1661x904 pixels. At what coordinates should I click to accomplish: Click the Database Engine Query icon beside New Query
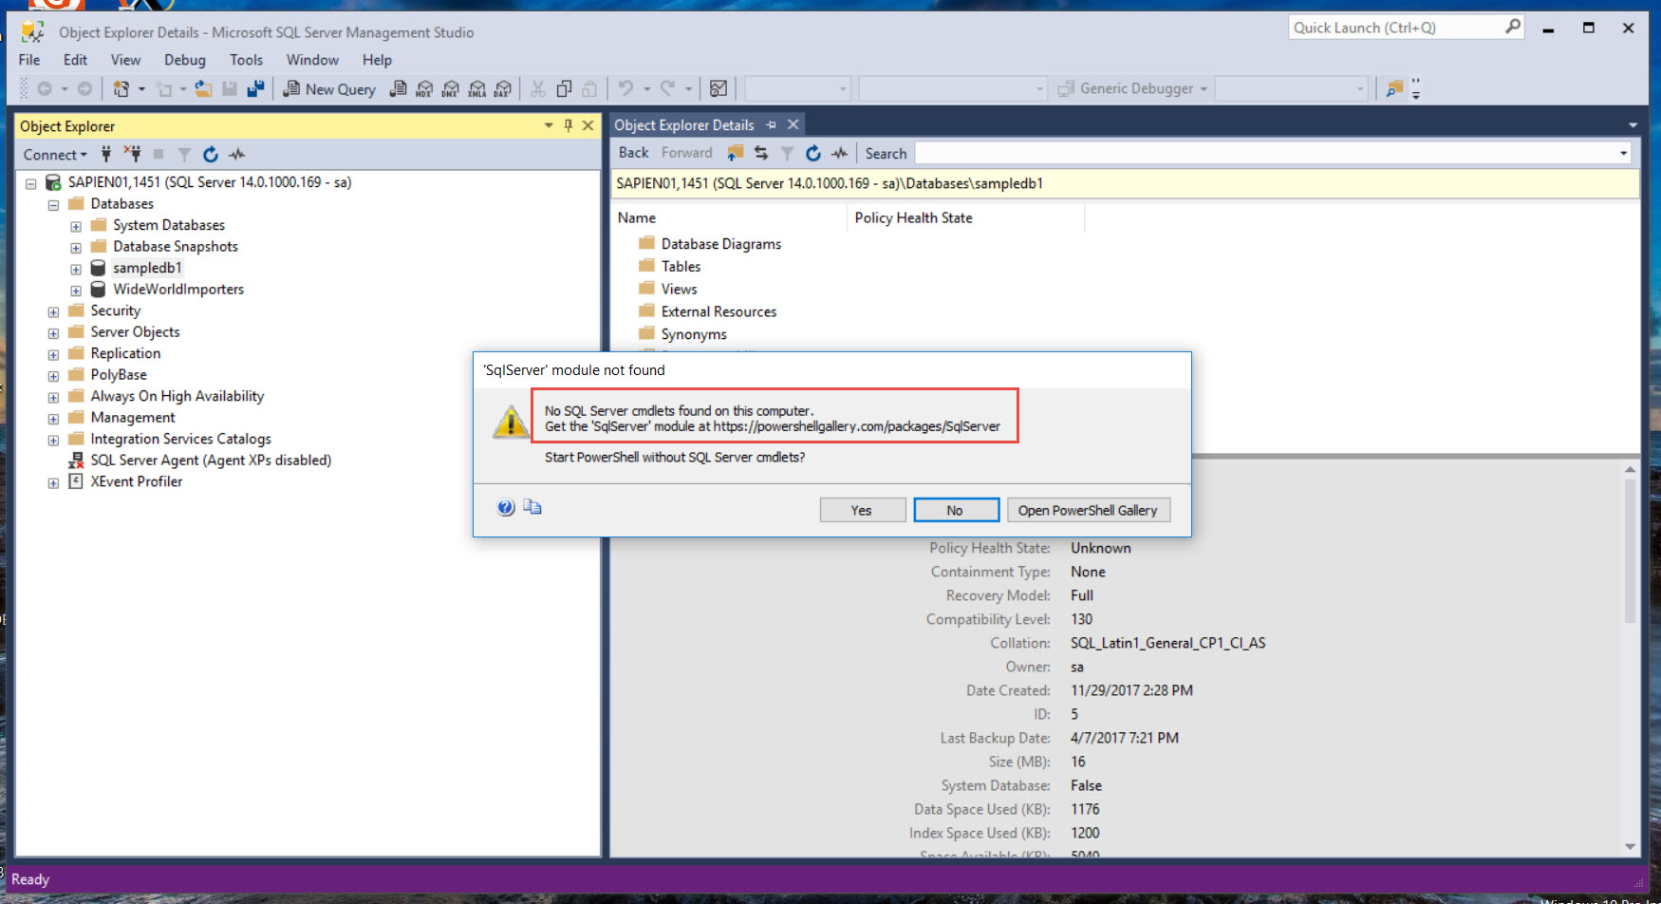point(399,88)
